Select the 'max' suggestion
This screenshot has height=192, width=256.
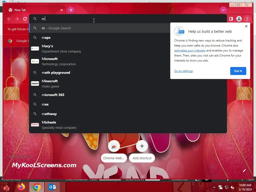tap(128, 104)
